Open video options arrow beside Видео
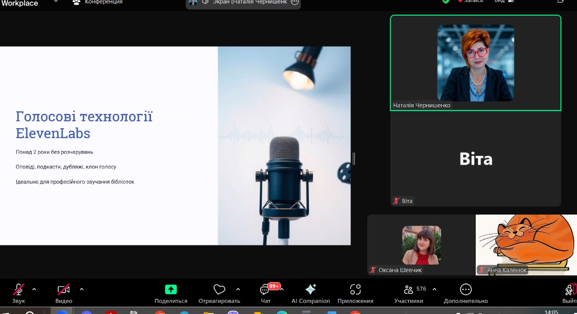 pyautogui.click(x=82, y=289)
